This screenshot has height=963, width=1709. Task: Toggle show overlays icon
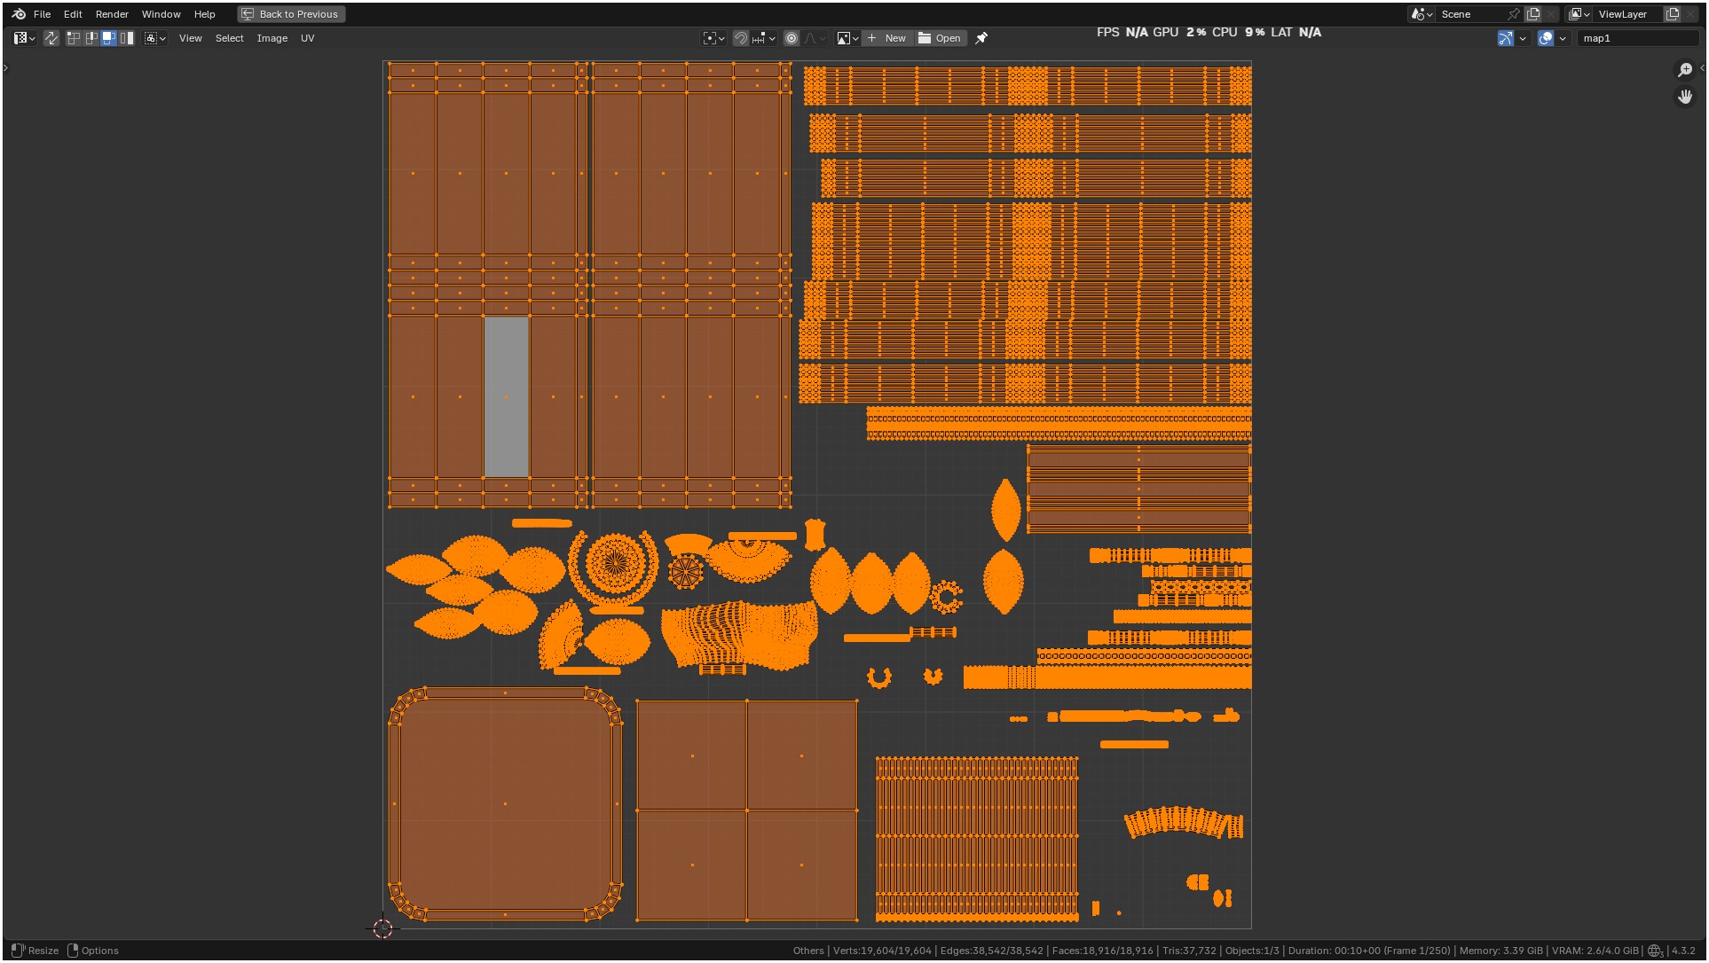[x=1546, y=38]
